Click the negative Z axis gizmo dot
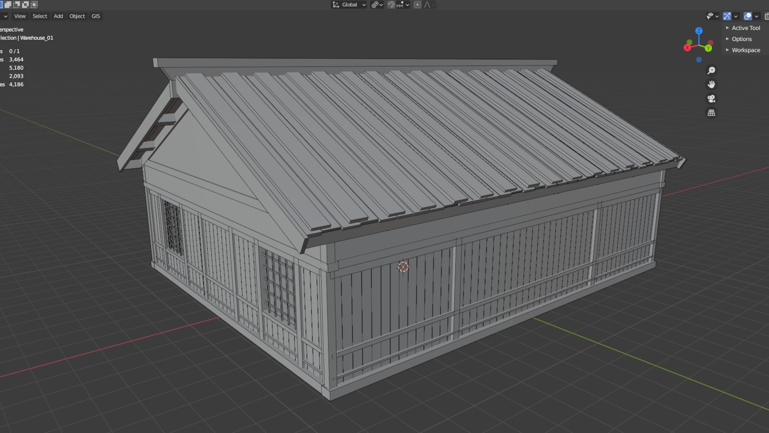The image size is (769, 433). click(x=699, y=60)
